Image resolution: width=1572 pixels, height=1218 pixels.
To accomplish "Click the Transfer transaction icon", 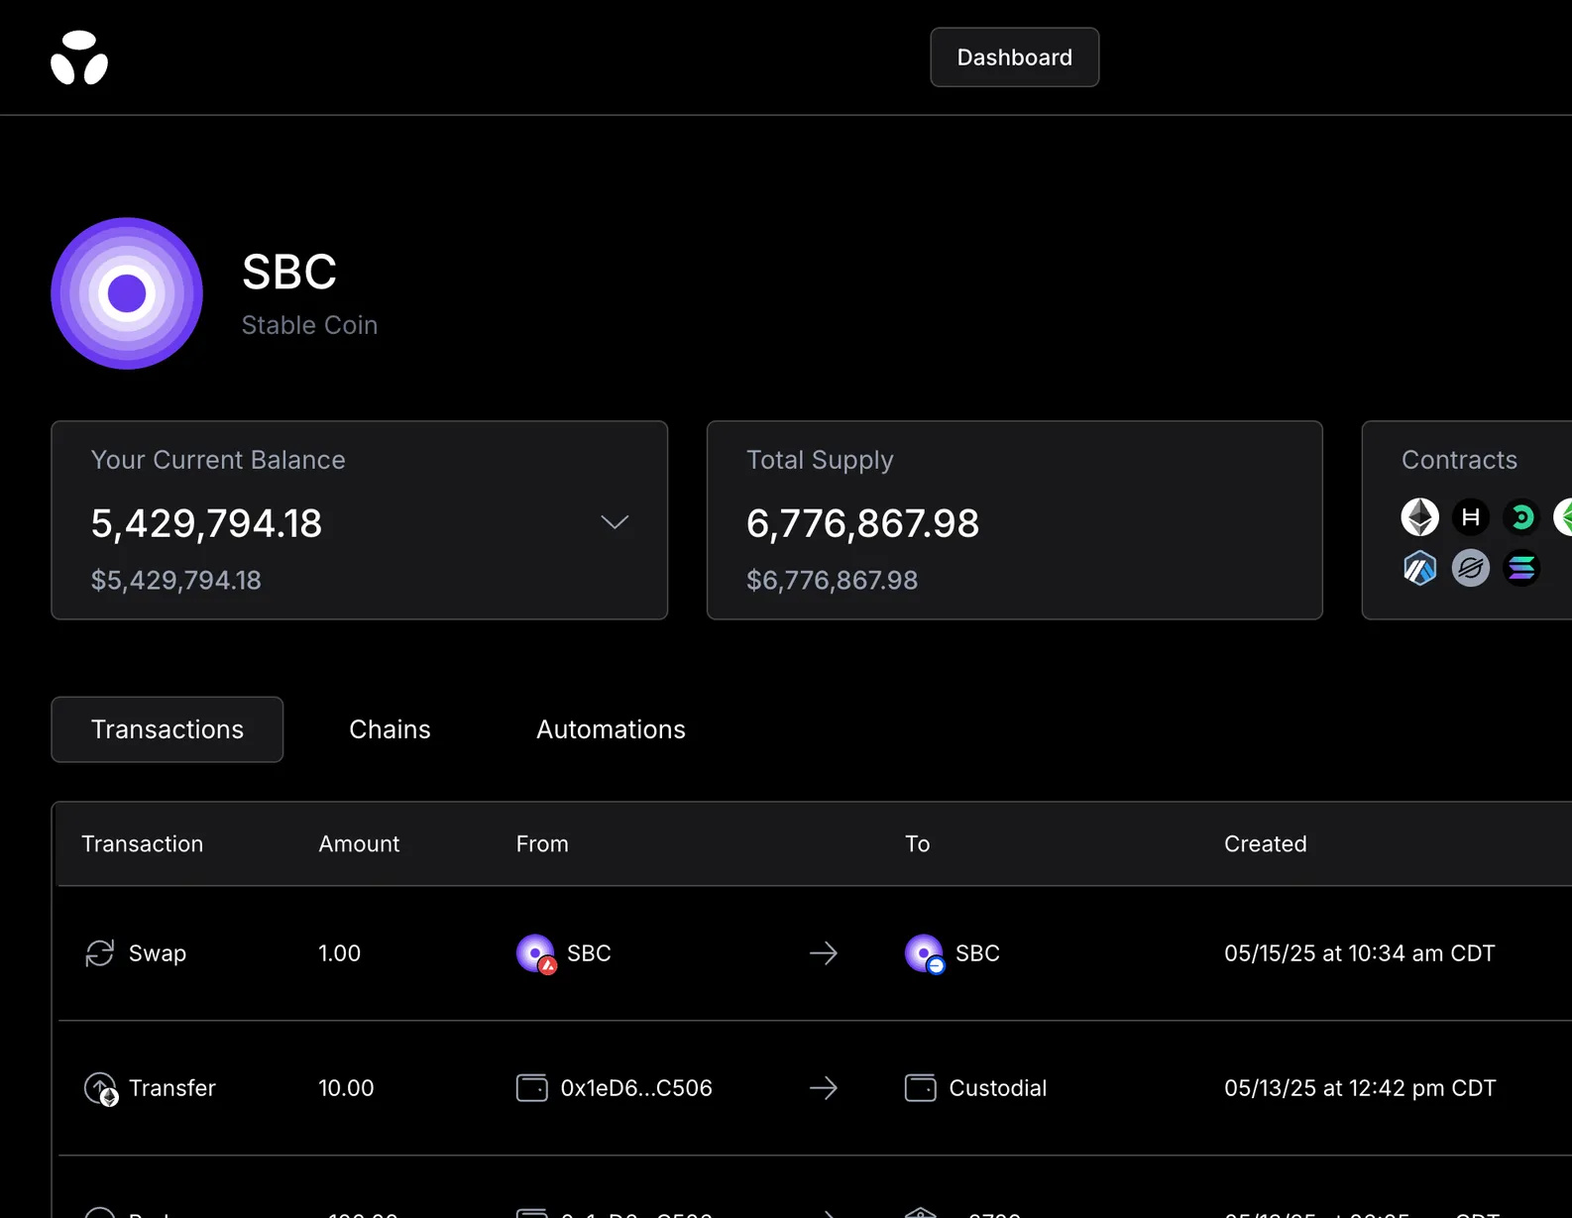I will 100,1088.
